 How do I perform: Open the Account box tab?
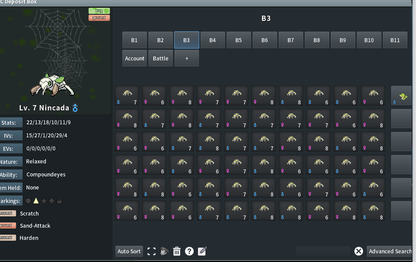pyautogui.click(x=135, y=58)
